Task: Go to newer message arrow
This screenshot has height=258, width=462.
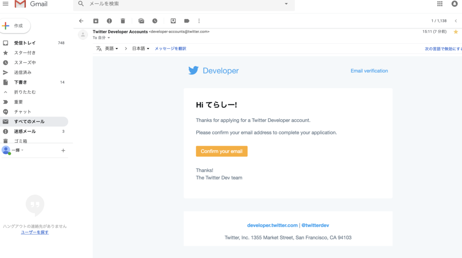Action: [456, 21]
